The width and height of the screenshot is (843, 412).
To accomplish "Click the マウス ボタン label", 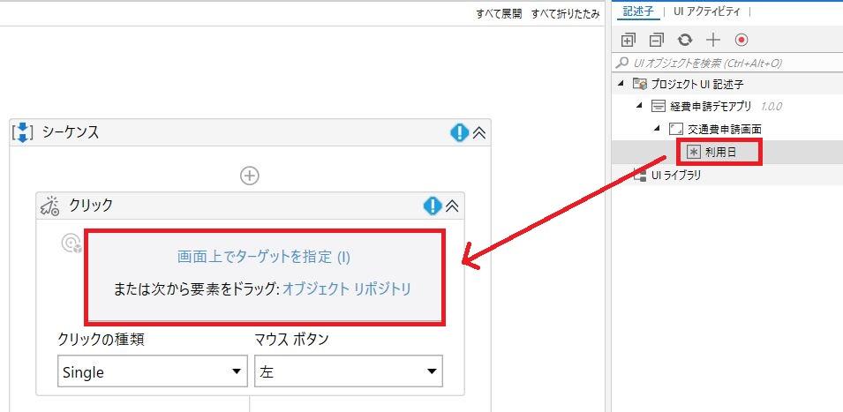I will pyautogui.click(x=291, y=340).
